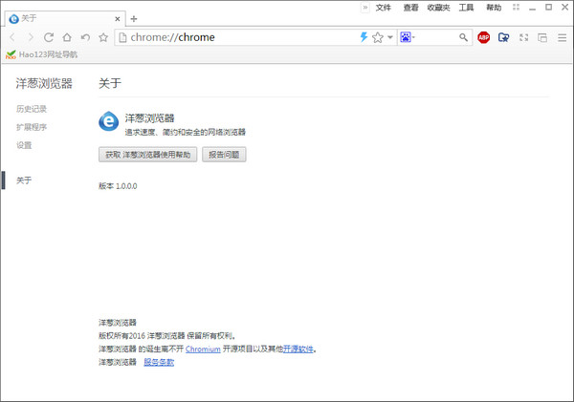The height and width of the screenshot is (402, 574).
Task: Open the 文件 menu
Action: point(384,7)
